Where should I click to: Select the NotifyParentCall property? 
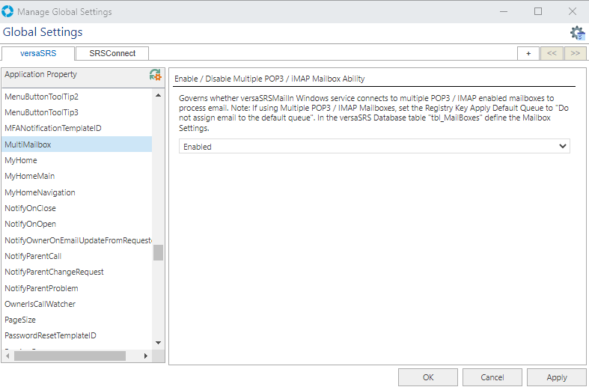pyautogui.click(x=76, y=256)
